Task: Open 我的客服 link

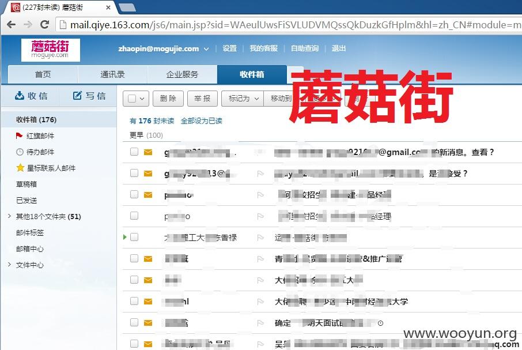Action: click(x=264, y=48)
